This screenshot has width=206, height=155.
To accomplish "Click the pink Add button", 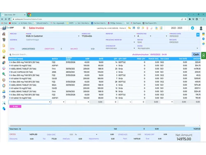I will 15,106.
